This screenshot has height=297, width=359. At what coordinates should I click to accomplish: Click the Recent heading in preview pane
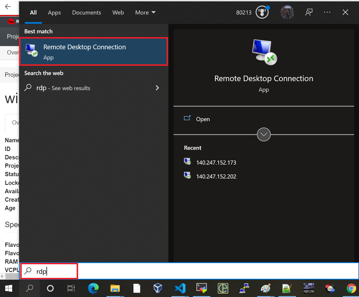click(x=193, y=148)
